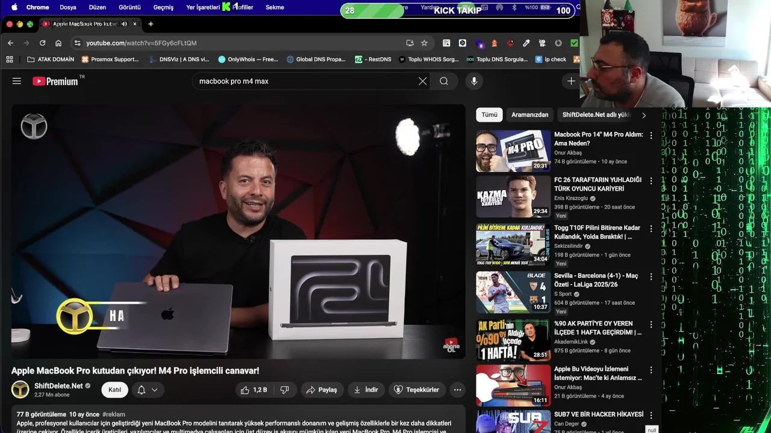Open options for FC 26 video
The width and height of the screenshot is (771, 433).
coord(651,181)
